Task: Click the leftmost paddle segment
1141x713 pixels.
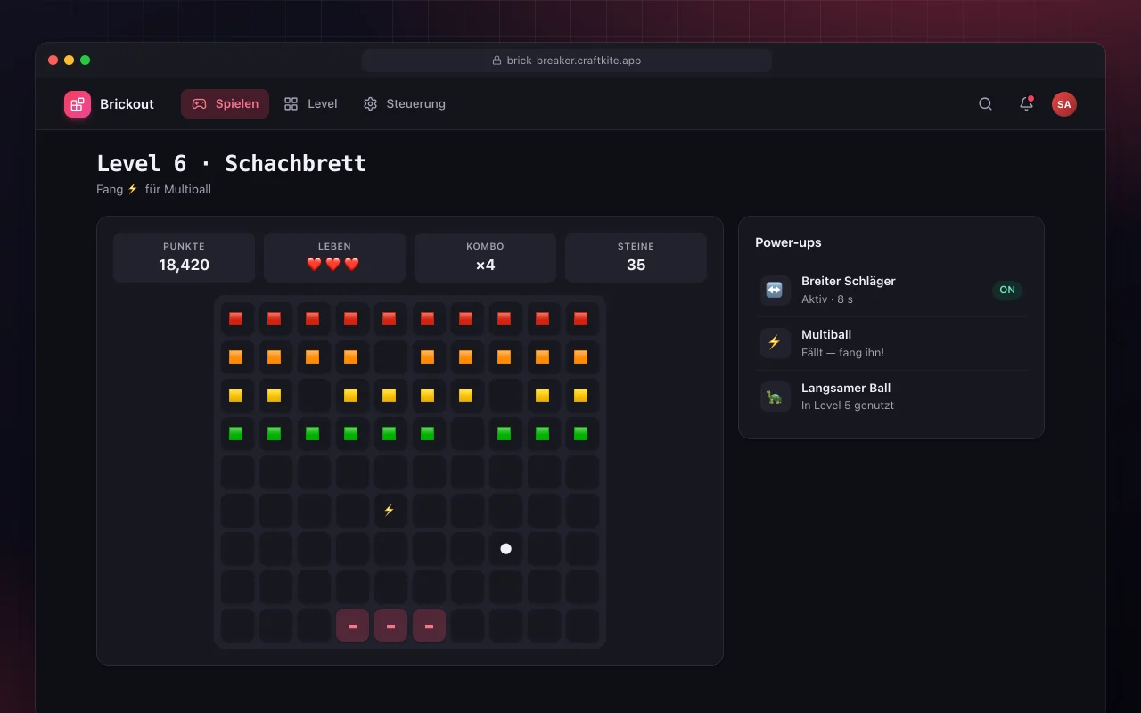Action: (x=352, y=626)
